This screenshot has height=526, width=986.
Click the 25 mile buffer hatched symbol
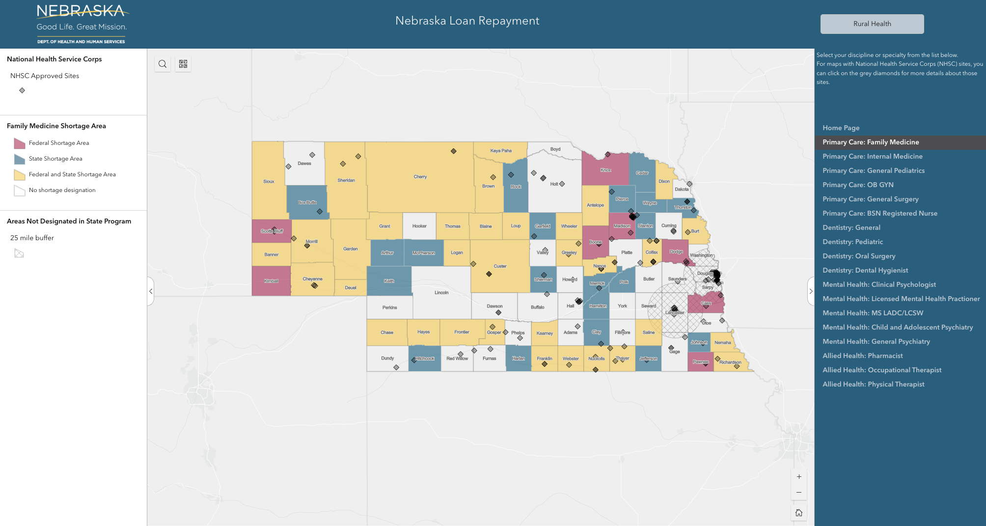click(19, 253)
